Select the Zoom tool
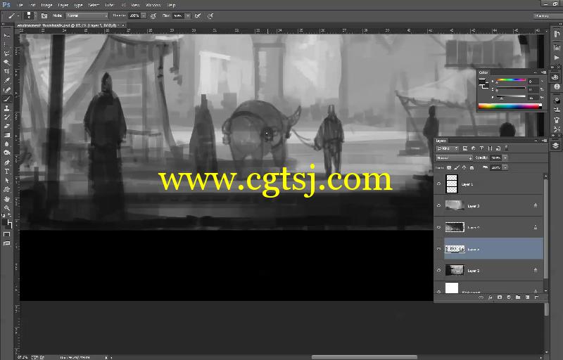 point(7,207)
